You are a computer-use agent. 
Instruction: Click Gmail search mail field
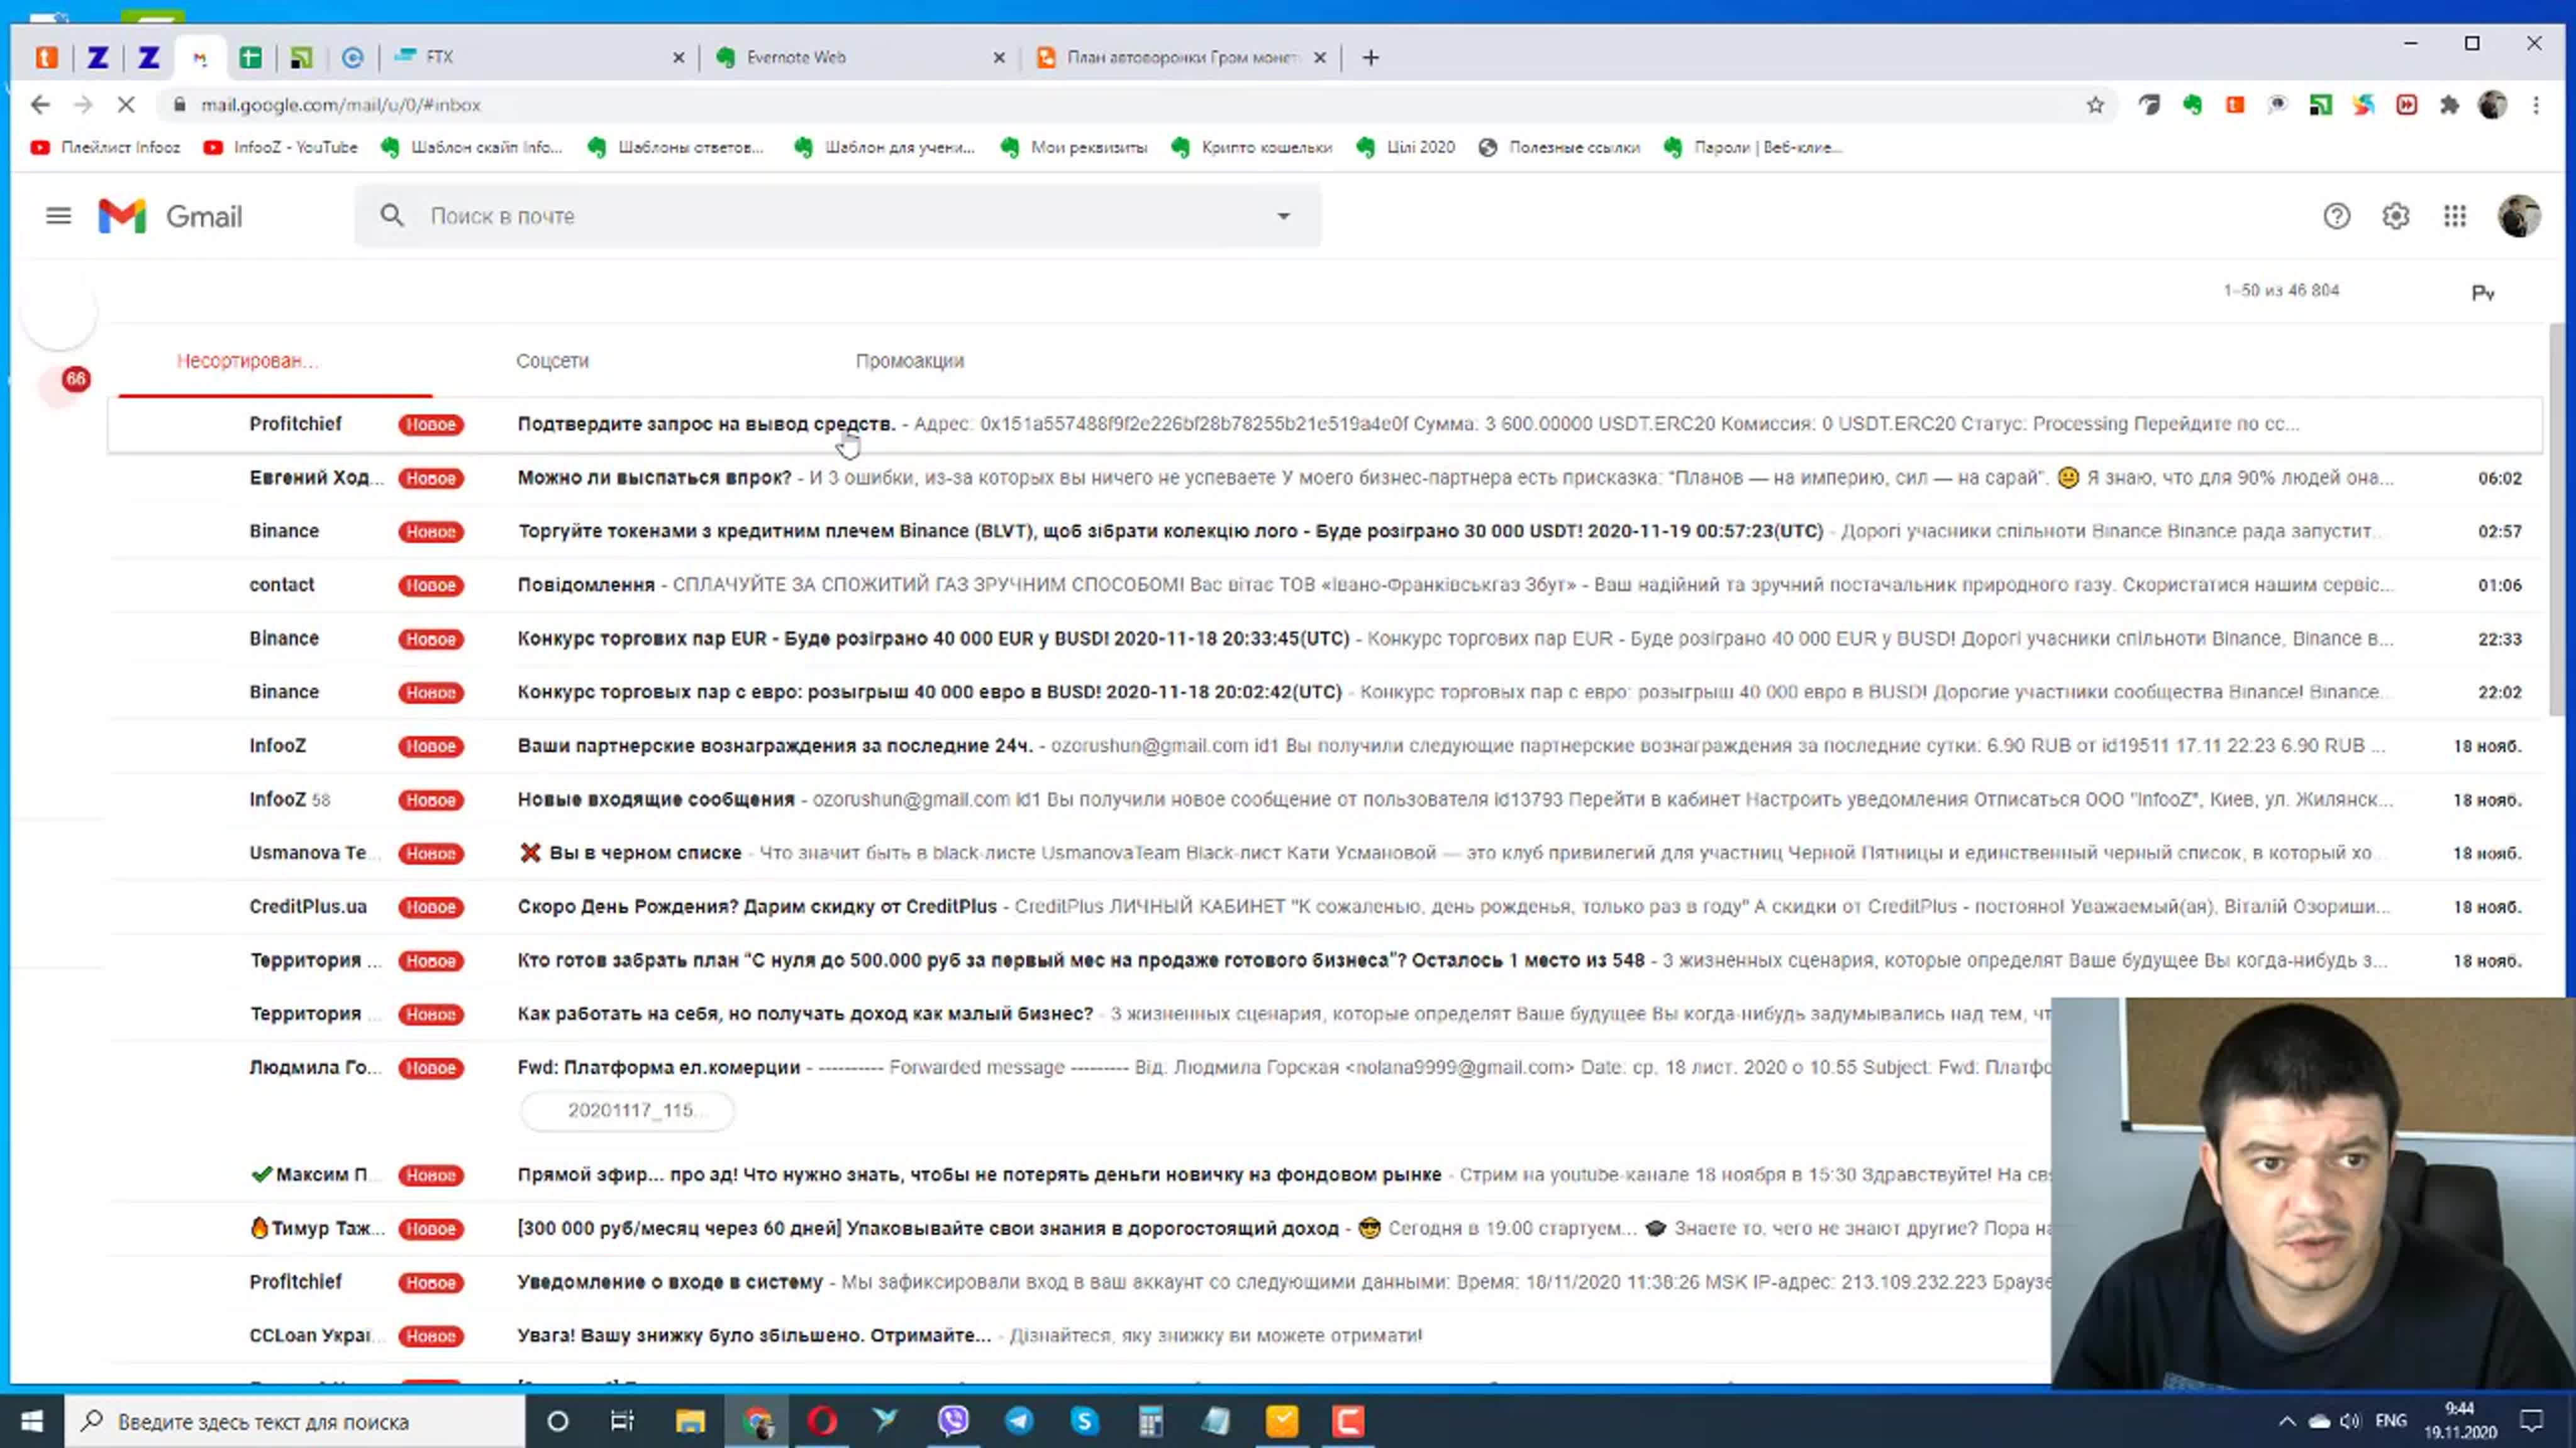(838, 216)
